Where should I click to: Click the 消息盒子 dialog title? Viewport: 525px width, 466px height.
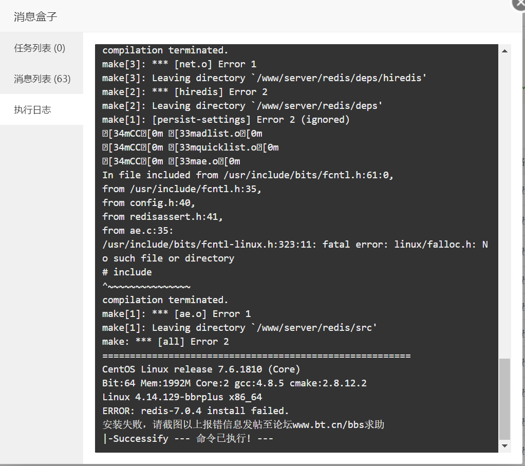(35, 16)
